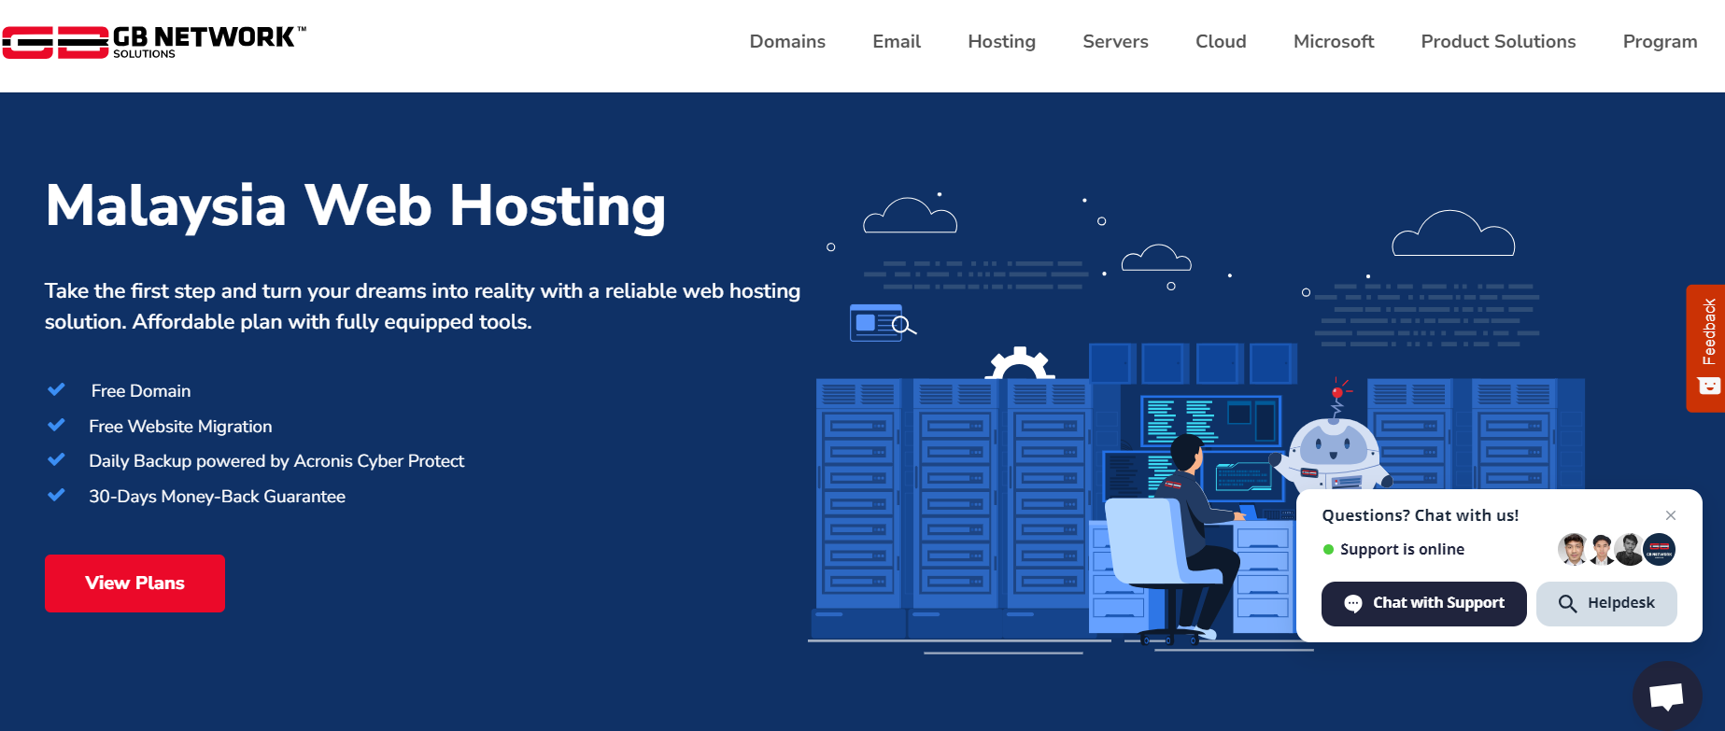Click the white gear illustration icon

pyautogui.click(x=1020, y=363)
